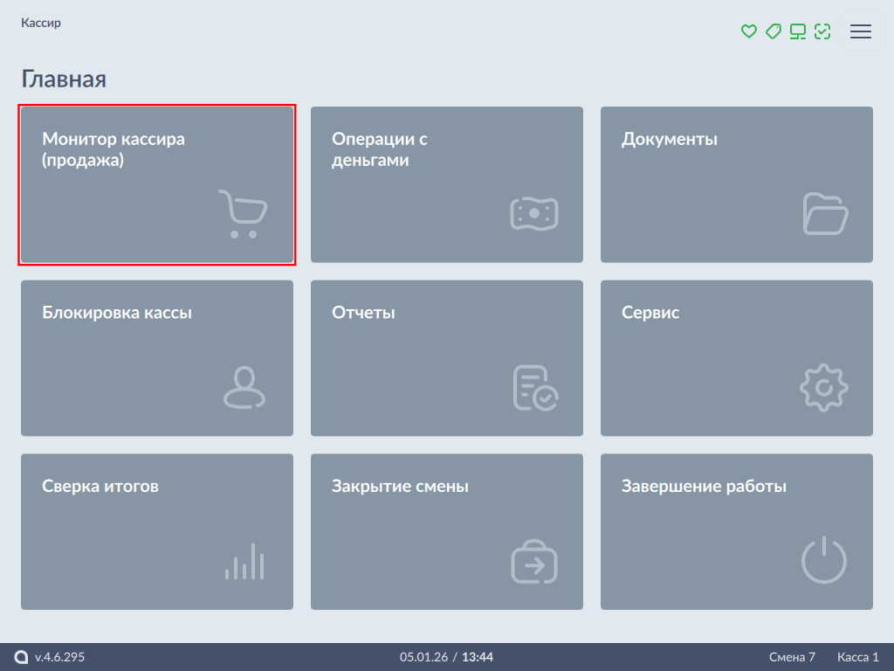Click the report checkmark icon in Отчеты
Screen dimensions: 894x671
(x=534, y=387)
